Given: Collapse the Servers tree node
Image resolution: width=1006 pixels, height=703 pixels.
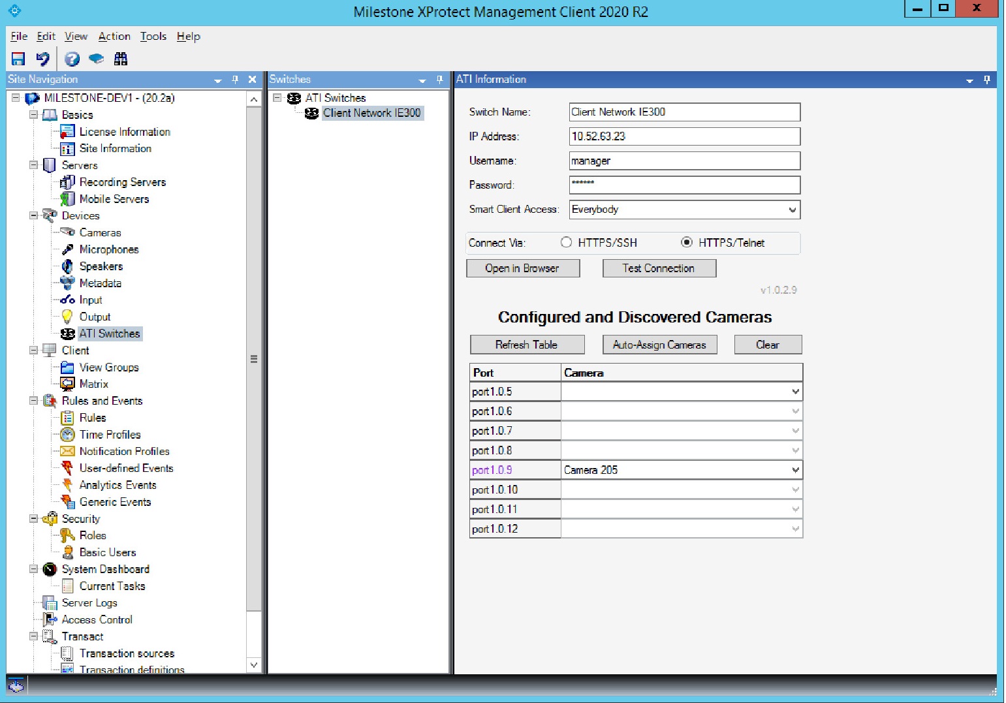Looking at the screenshot, I should pos(33,165).
